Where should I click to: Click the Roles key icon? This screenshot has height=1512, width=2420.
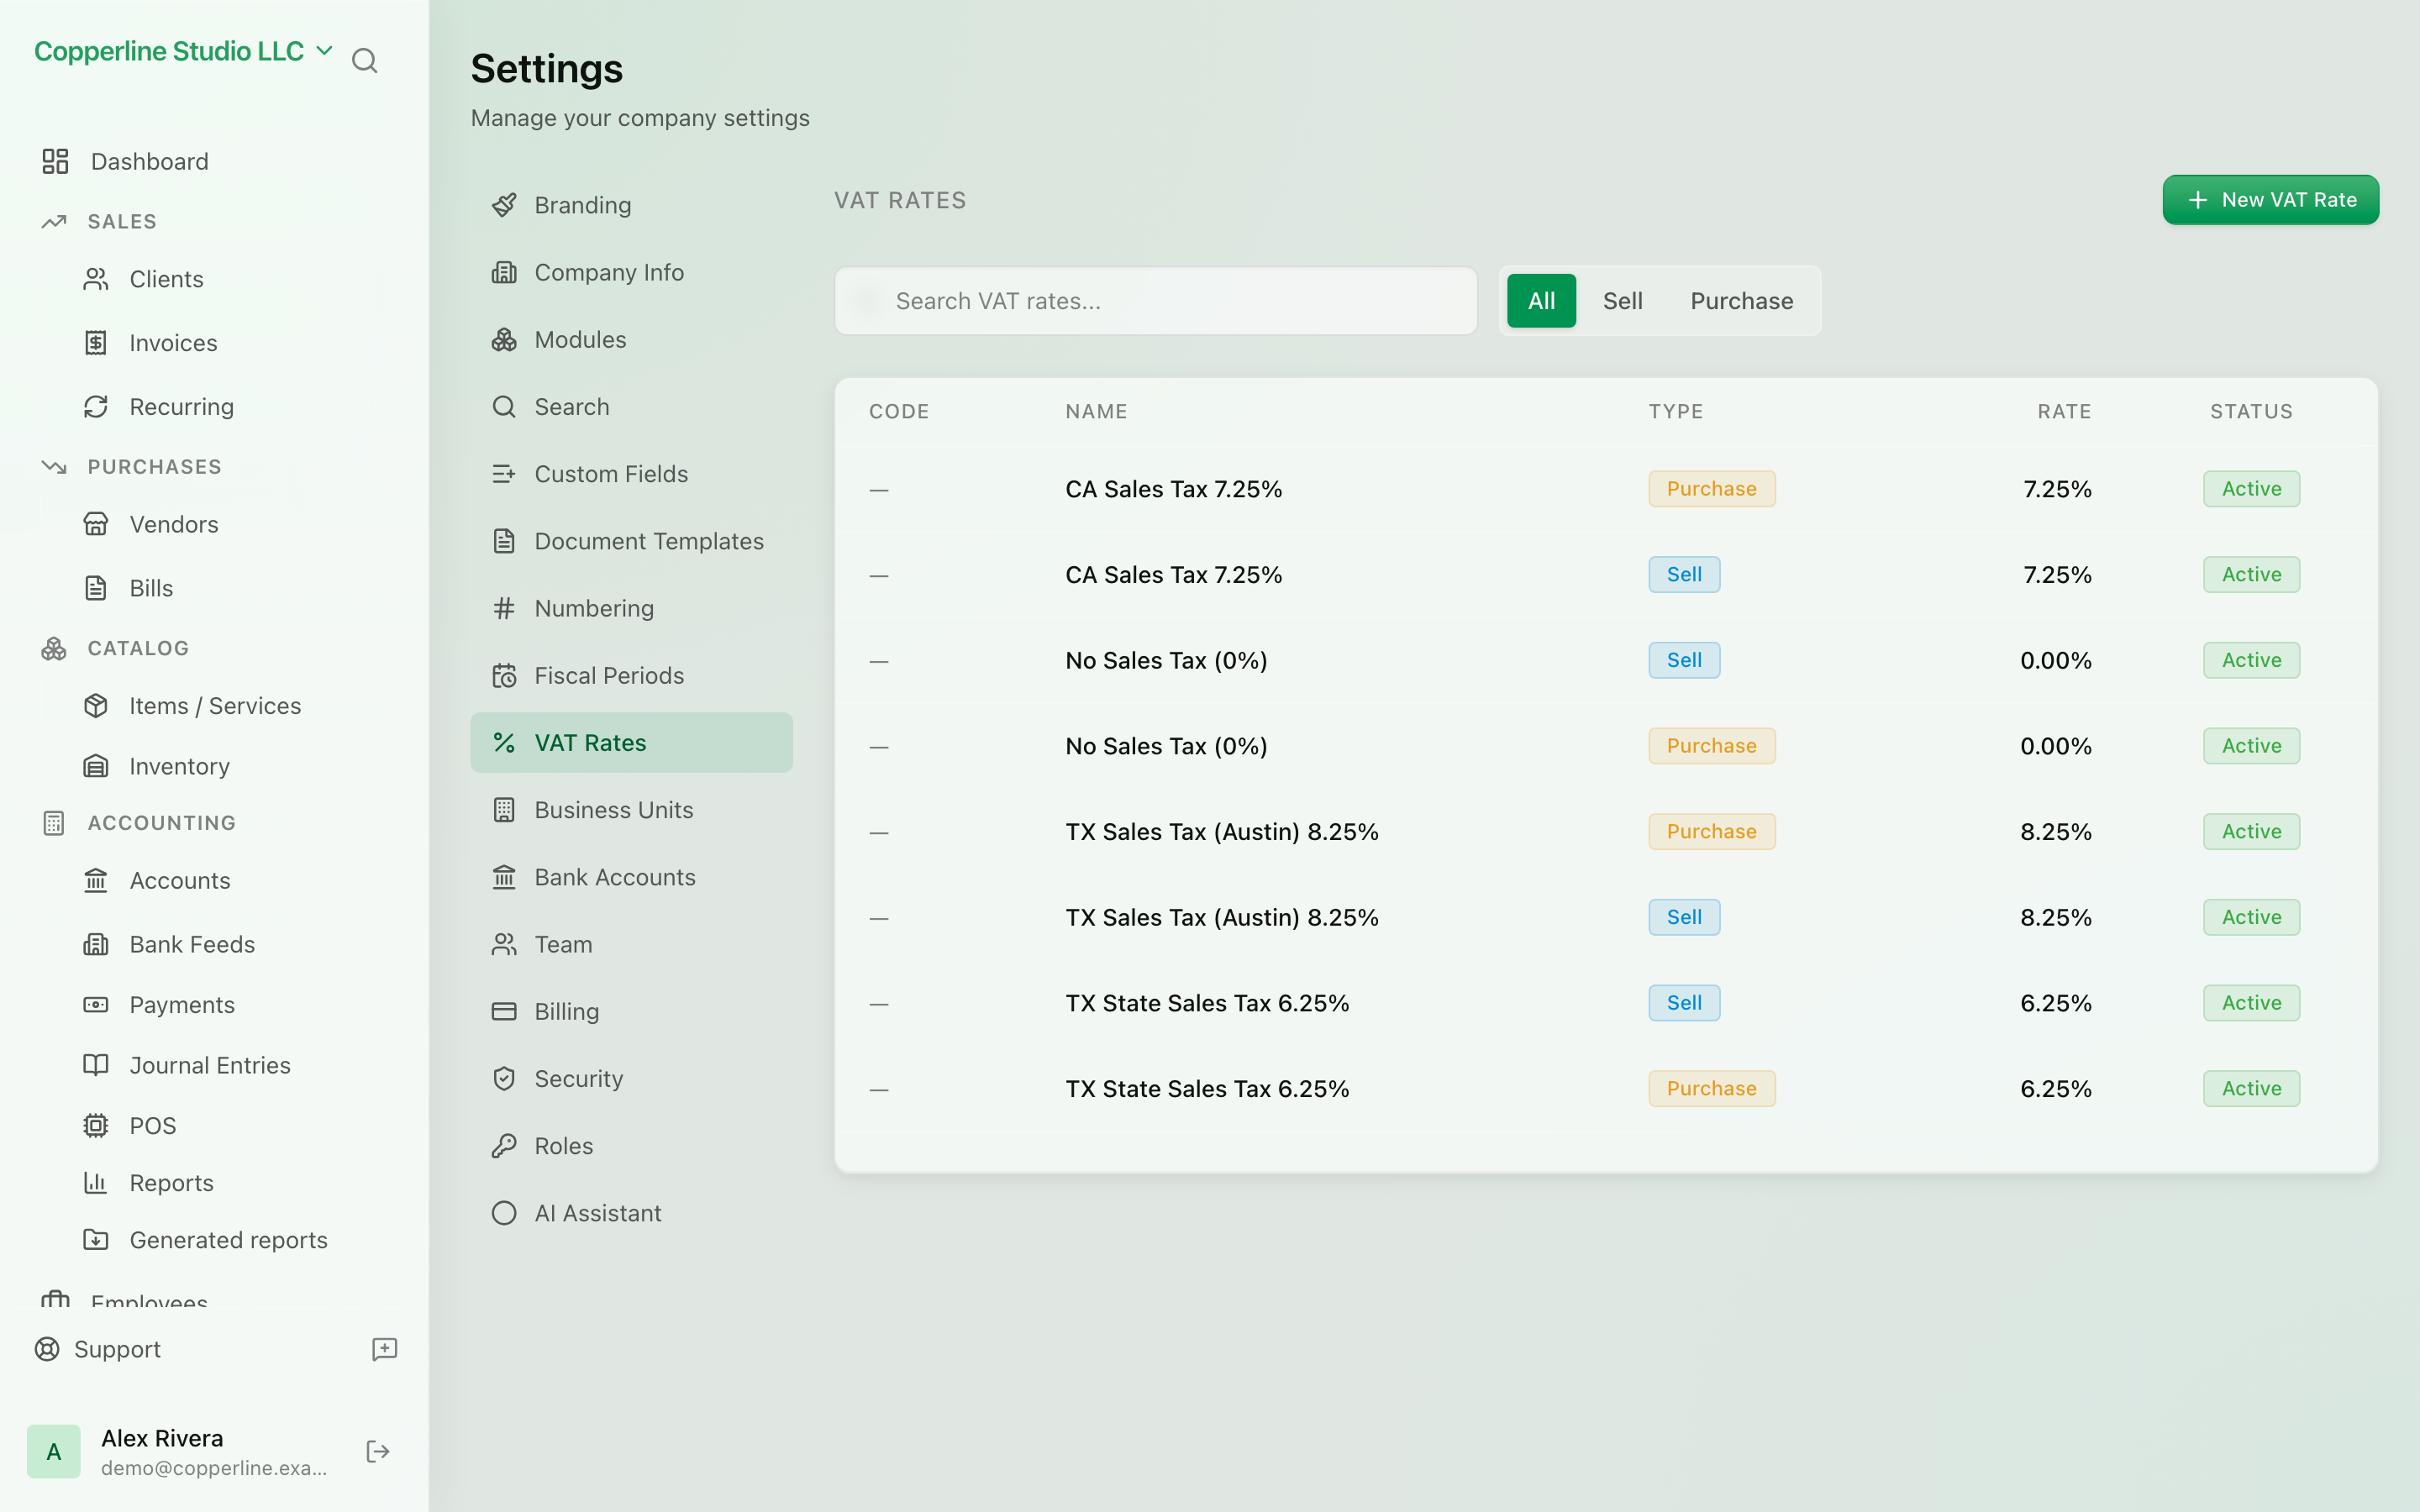pos(504,1146)
